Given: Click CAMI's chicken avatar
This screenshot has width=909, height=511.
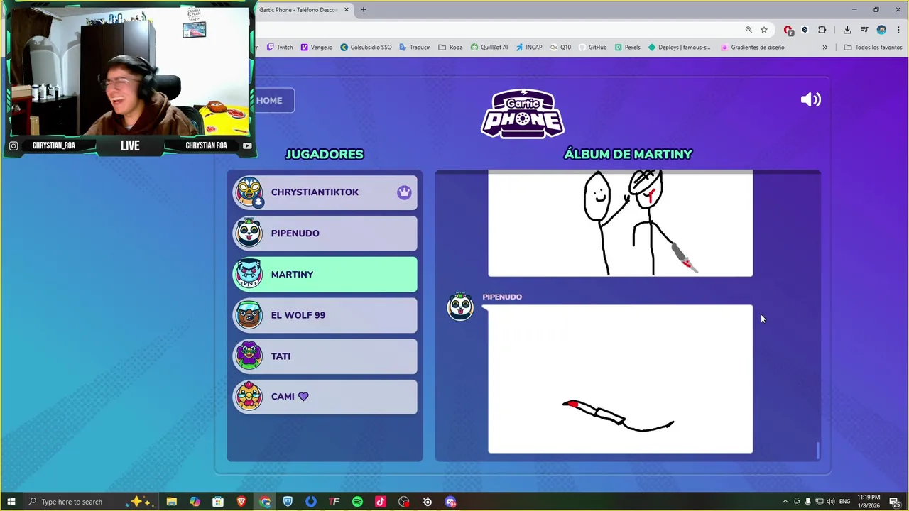Looking at the screenshot, I should click(x=249, y=397).
